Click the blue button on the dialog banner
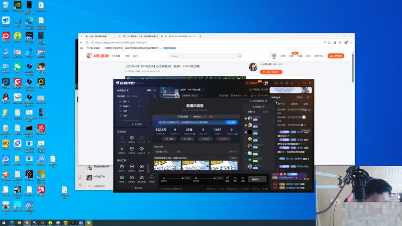Image resolution: width=402 pixels, height=226 pixels. pyautogui.click(x=231, y=122)
